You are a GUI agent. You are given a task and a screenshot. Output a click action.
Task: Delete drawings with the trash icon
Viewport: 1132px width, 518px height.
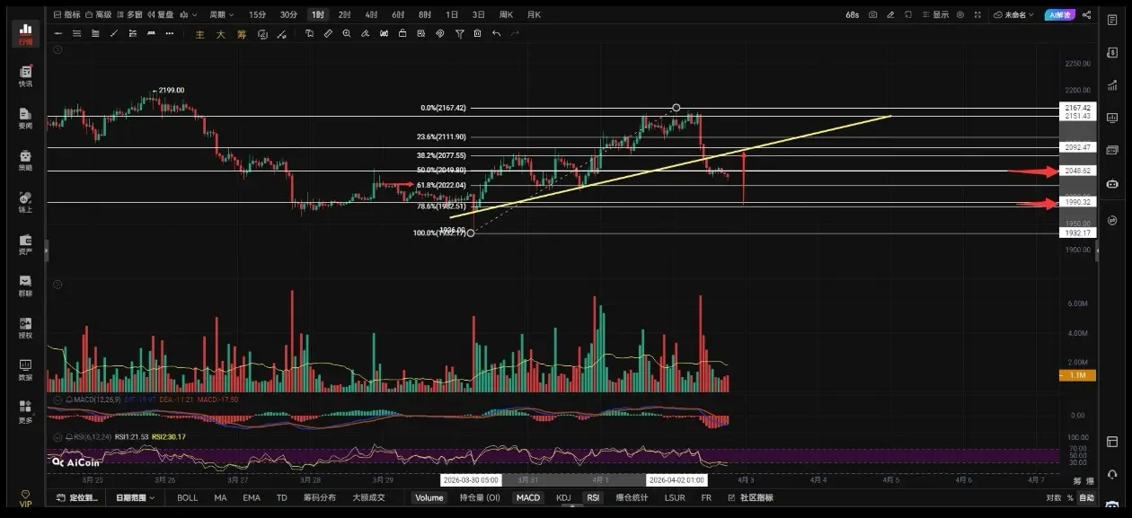pos(477,34)
